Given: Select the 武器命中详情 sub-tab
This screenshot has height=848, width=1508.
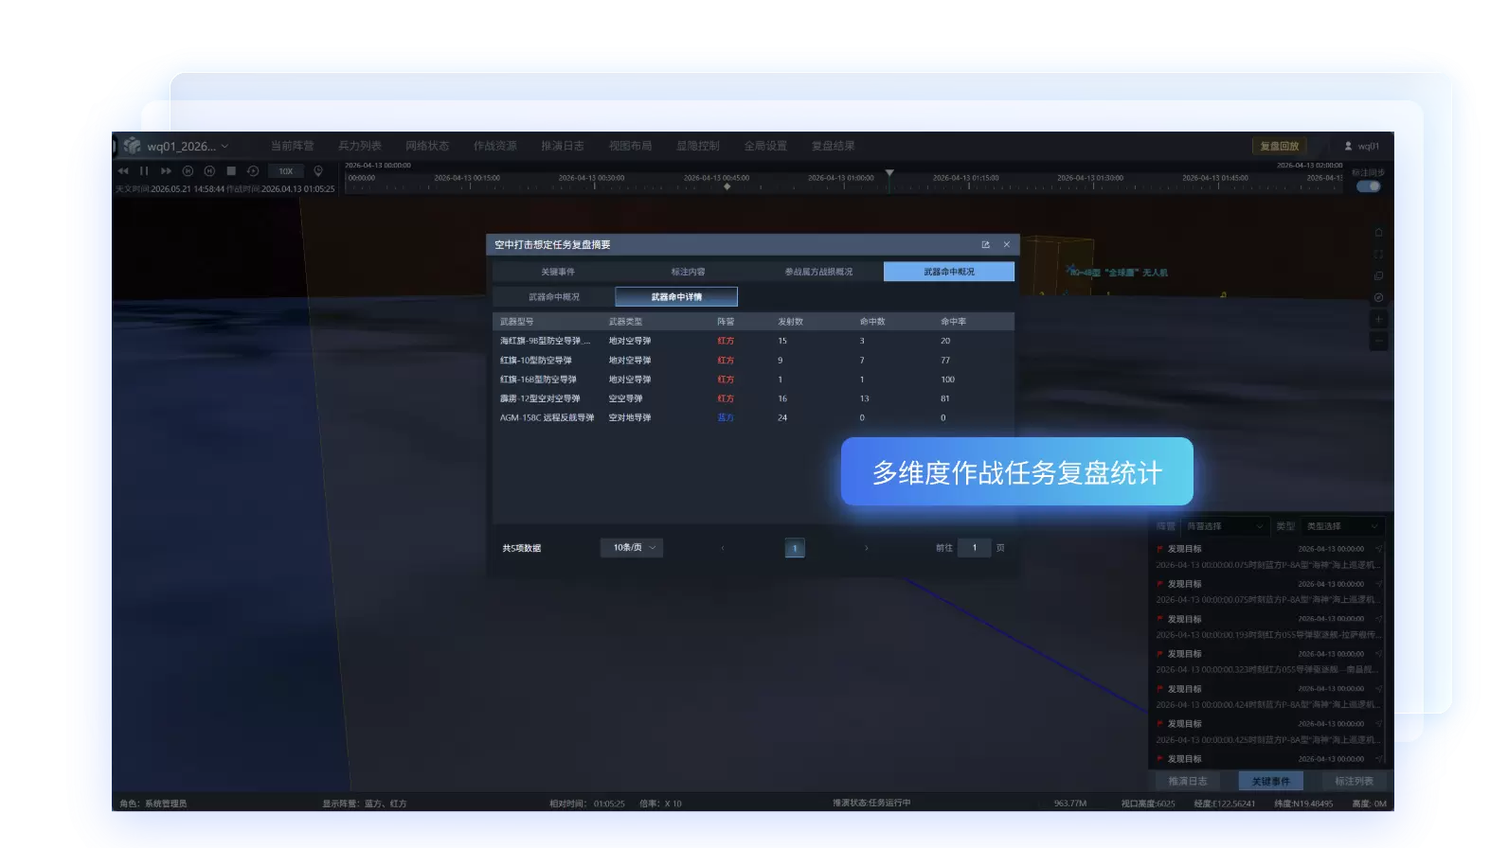Looking at the screenshot, I should click(676, 297).
